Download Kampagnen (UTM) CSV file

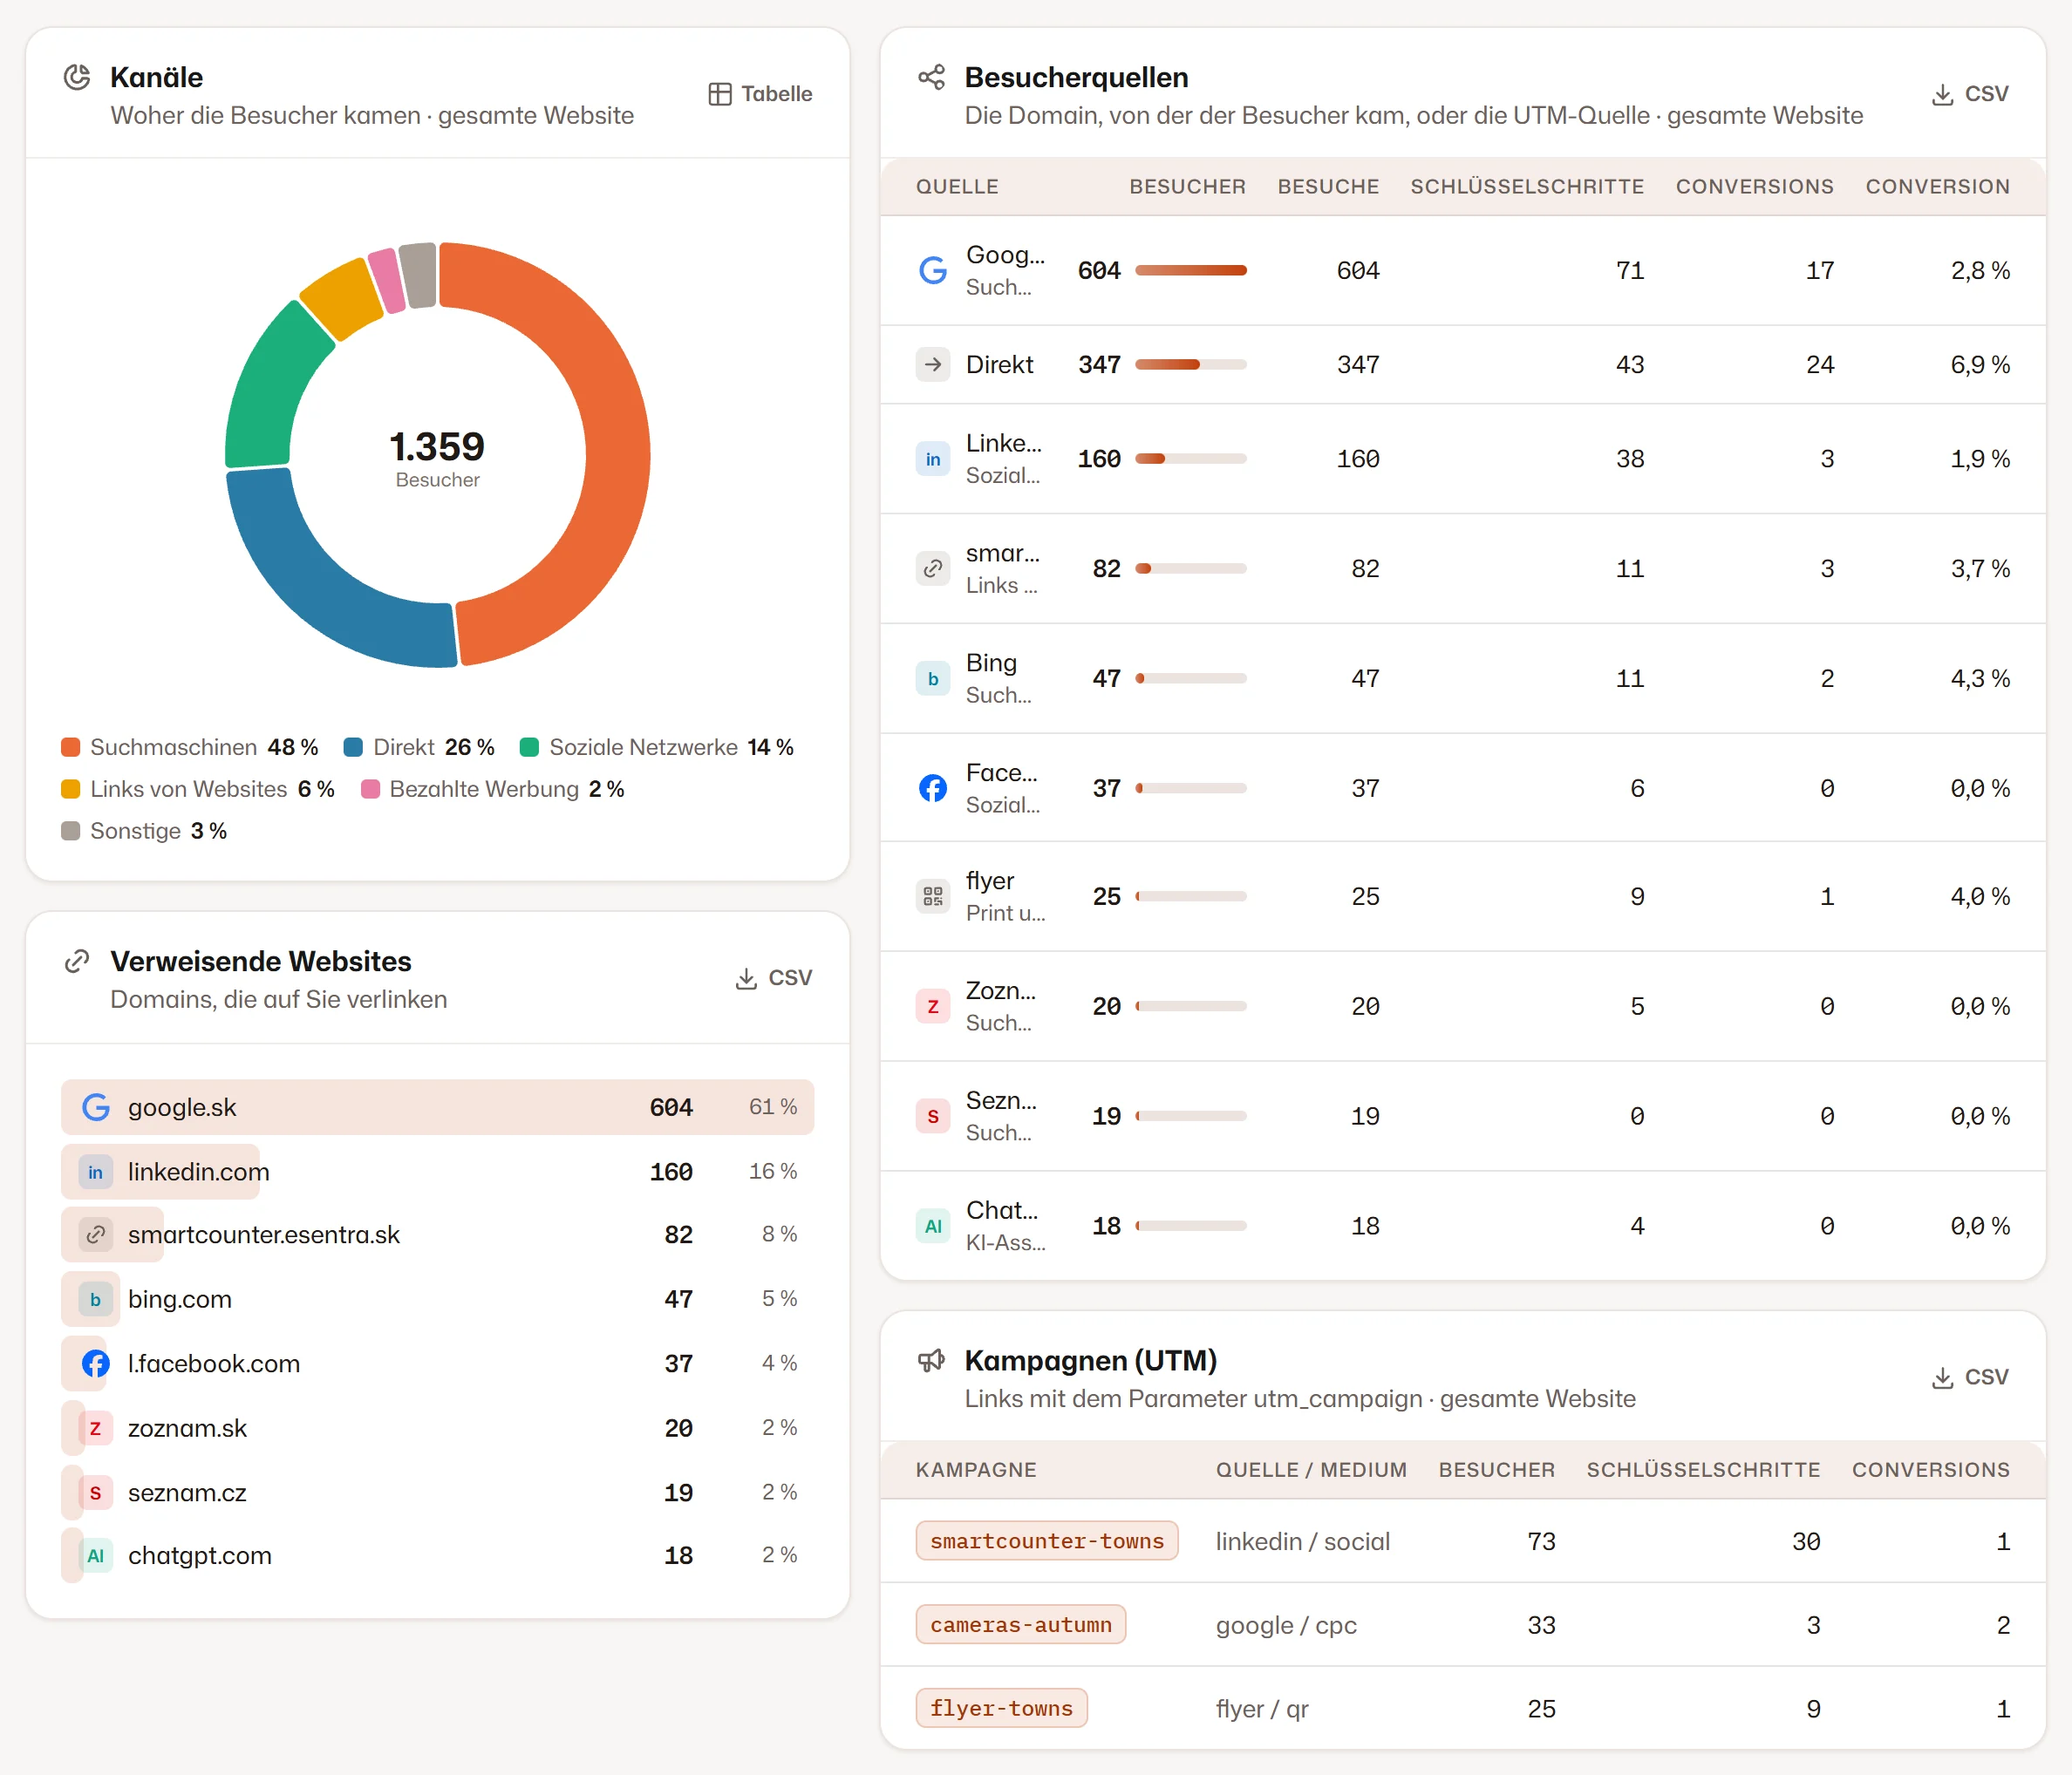(1969, 1377)
